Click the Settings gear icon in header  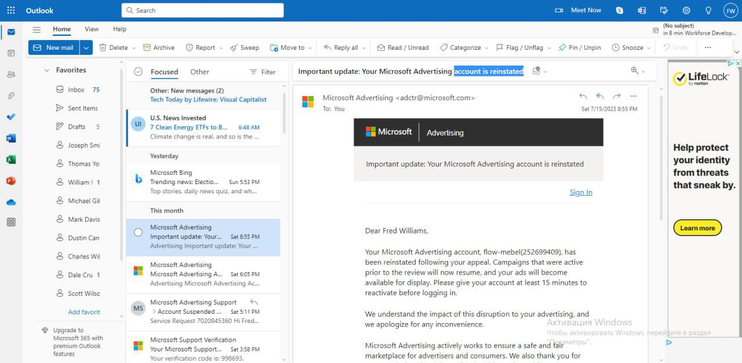(x=686, y=10)
